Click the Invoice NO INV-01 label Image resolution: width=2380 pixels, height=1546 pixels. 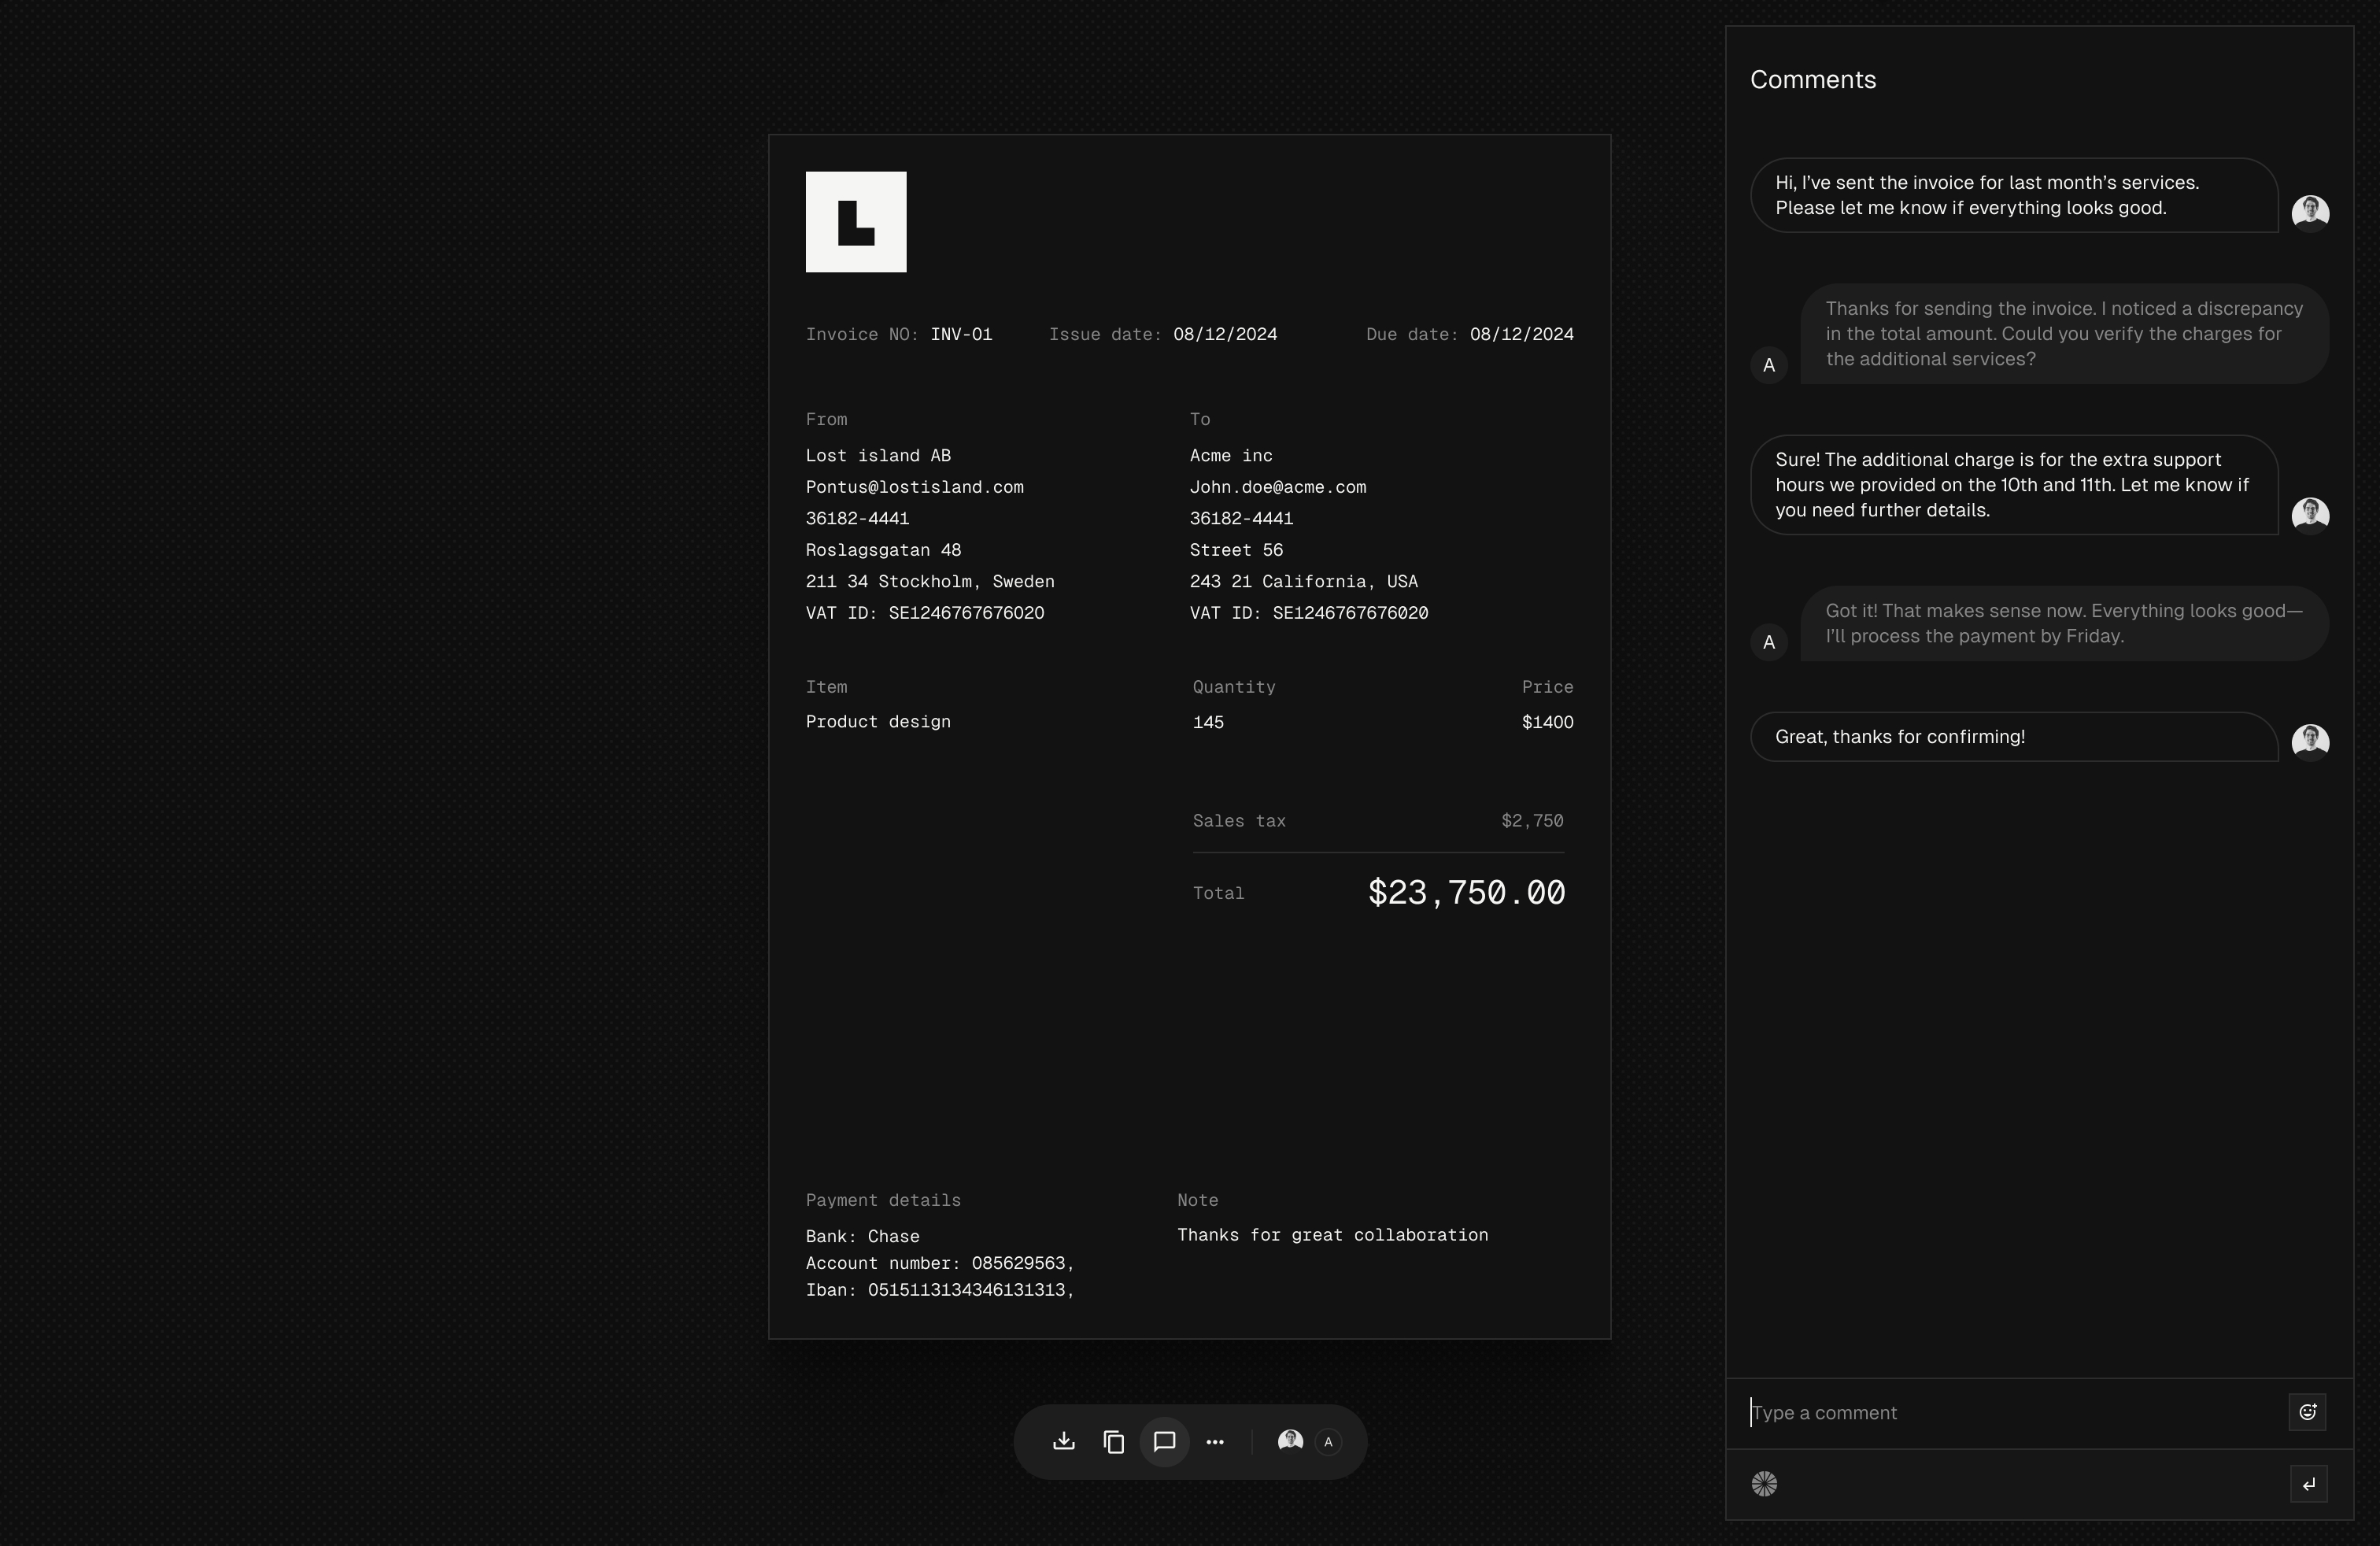(x=898, y=334)
